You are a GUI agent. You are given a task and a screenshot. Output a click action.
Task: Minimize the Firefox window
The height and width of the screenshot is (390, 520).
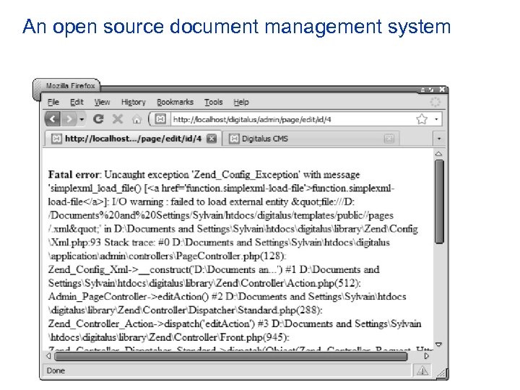click(x=422, y=90)
